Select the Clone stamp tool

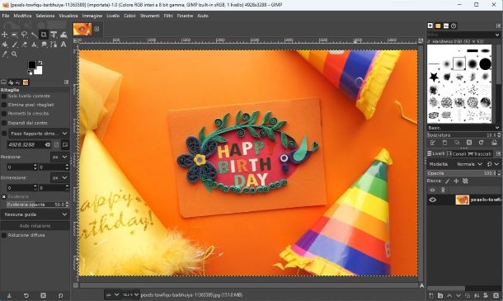[34, 45]
